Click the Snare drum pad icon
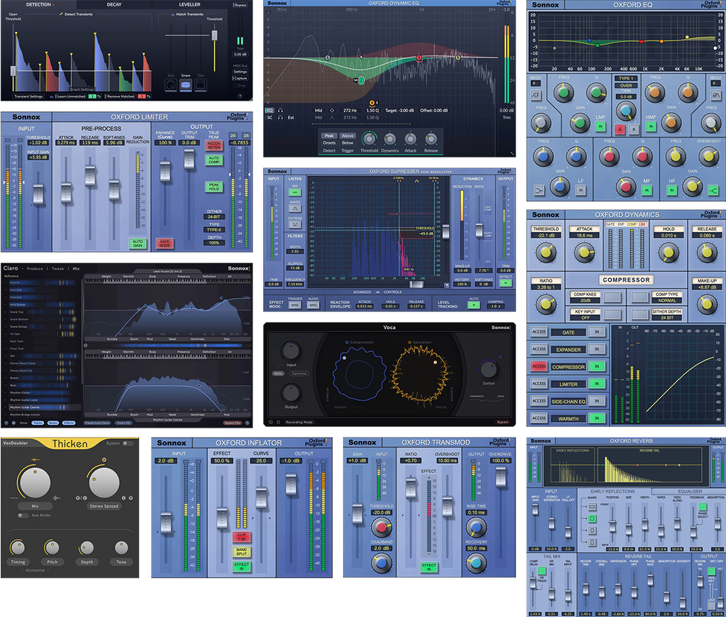This screenshot has height=617, width=726. [x=185, y=84]
